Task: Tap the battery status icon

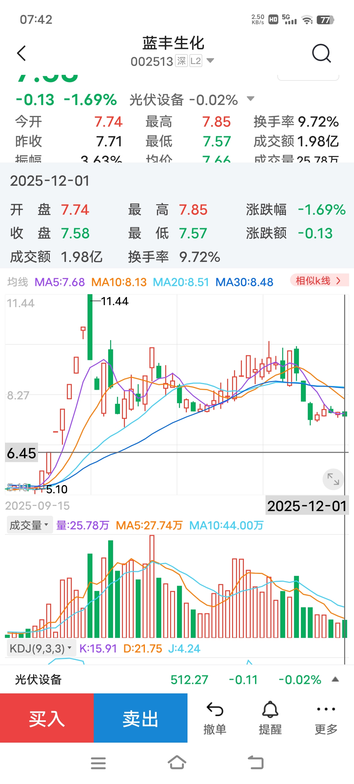Action: click(325, 20)
